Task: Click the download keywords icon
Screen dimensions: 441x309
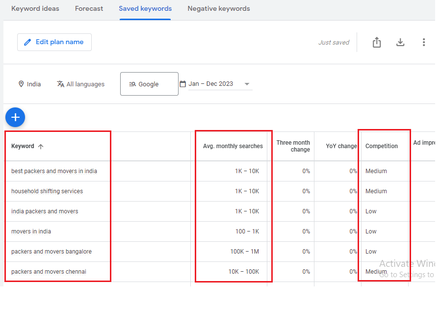Action: pyautogui.click(x=400, y=43)
